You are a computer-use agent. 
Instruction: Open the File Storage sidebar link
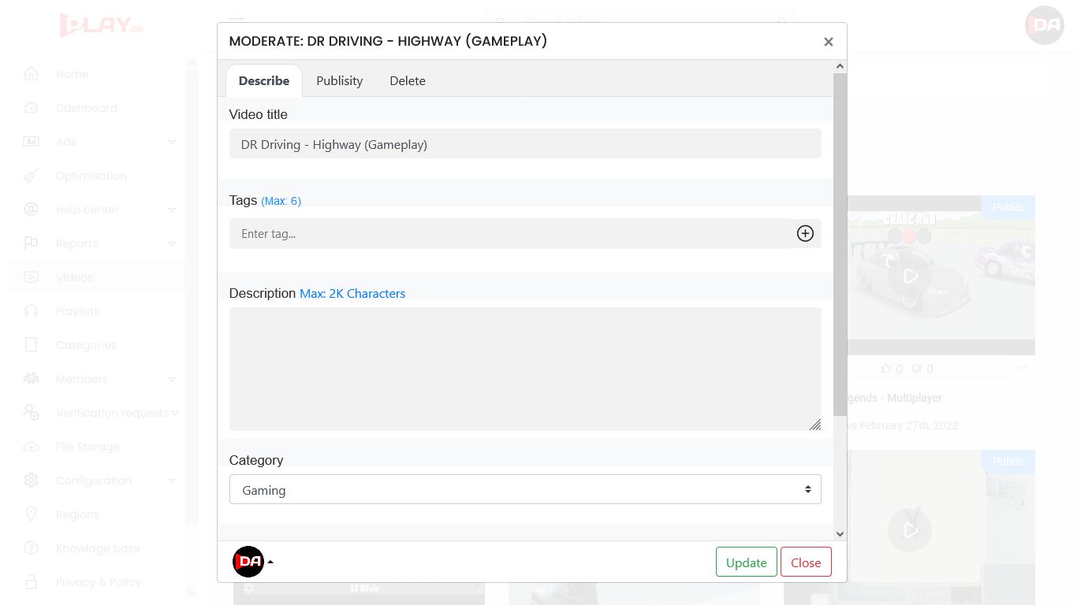click(x=88, y=447)
